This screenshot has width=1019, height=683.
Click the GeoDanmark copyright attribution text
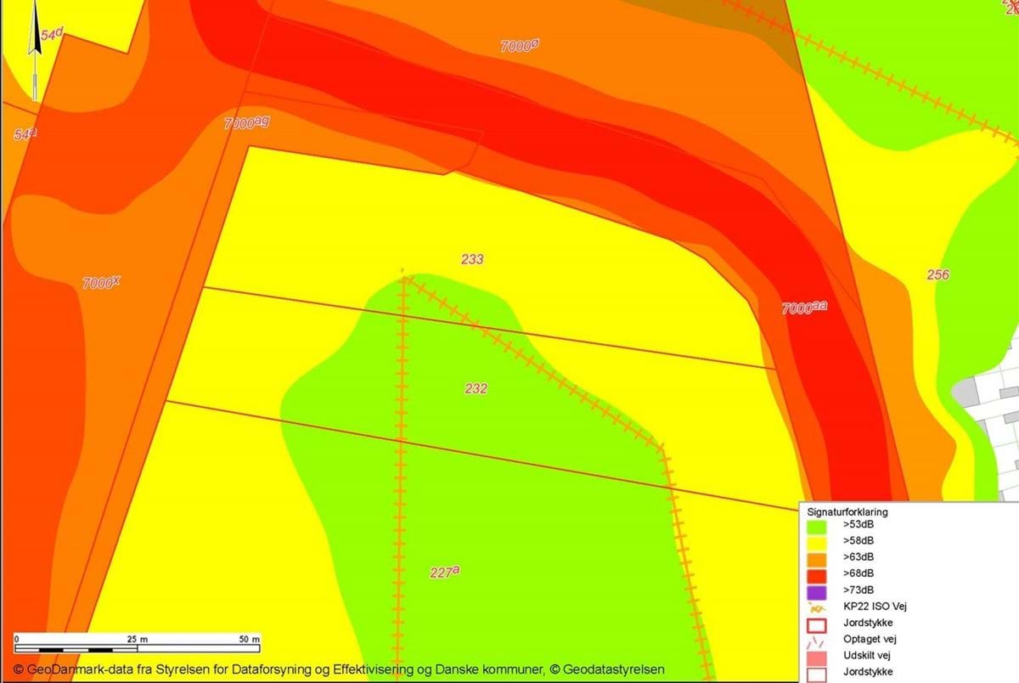pyautogui.click(x=340, y=669)
